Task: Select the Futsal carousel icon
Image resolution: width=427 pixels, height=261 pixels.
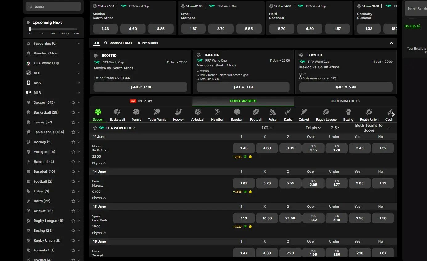Action: pyautogui.click(x=273, y=112)
